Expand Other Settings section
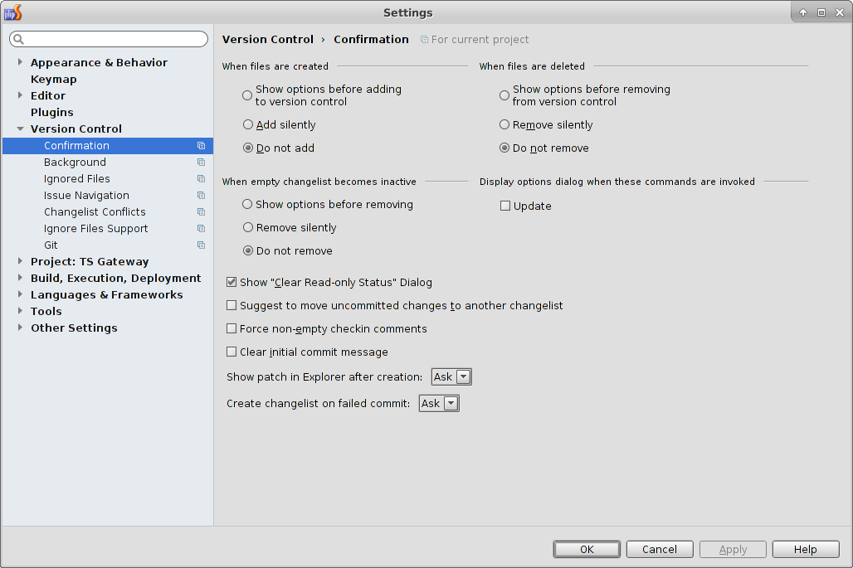This screenshot has width=853, height=568. 20,328
